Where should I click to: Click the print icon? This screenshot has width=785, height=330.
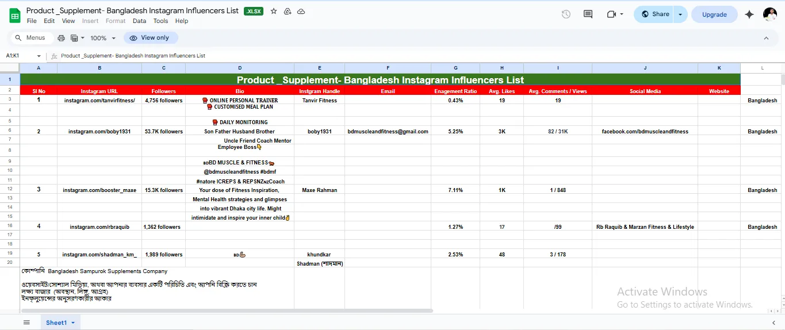coord(62,38)
